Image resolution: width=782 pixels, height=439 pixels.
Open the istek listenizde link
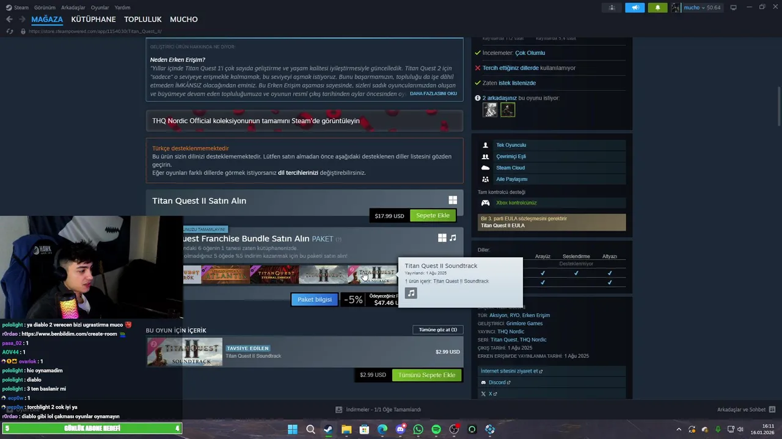pos(517,83)
